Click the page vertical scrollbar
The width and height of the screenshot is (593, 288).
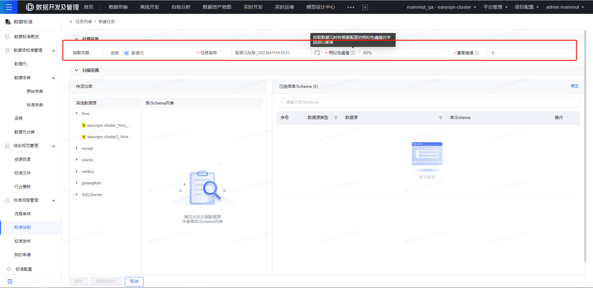coord(585,146)
